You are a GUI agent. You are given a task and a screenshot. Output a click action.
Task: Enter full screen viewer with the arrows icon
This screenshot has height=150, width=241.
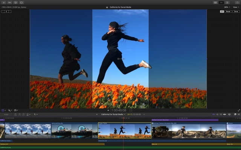tap(239, 110)
